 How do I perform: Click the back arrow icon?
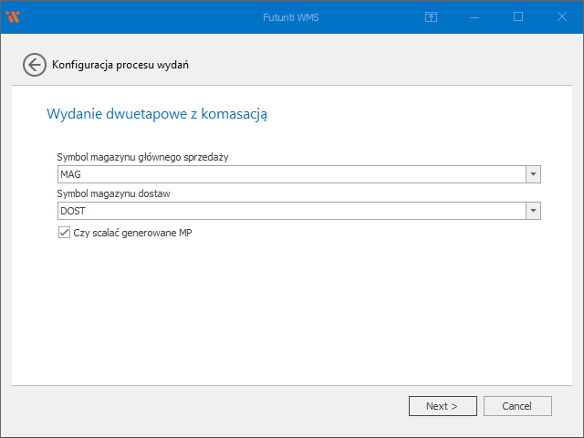click(x=35, y=65)
